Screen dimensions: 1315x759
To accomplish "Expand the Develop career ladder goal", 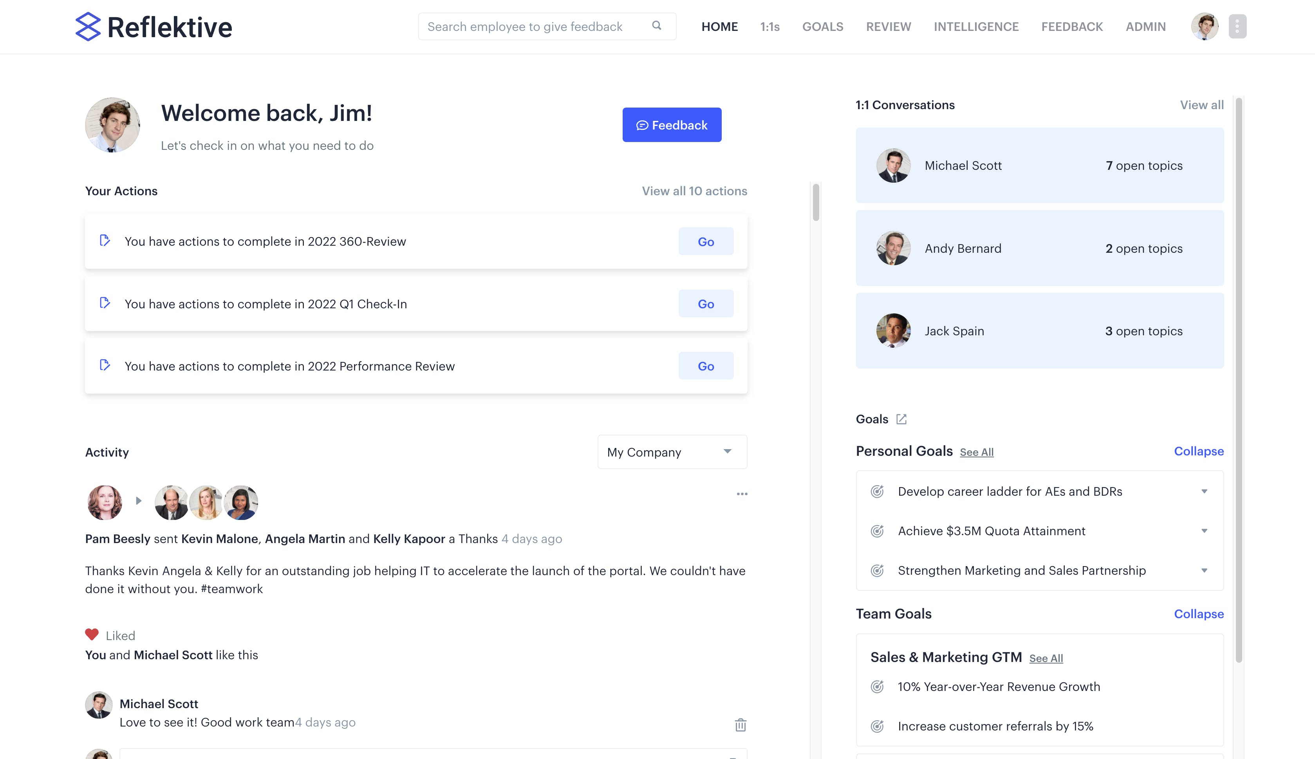I will point(1204,491).
